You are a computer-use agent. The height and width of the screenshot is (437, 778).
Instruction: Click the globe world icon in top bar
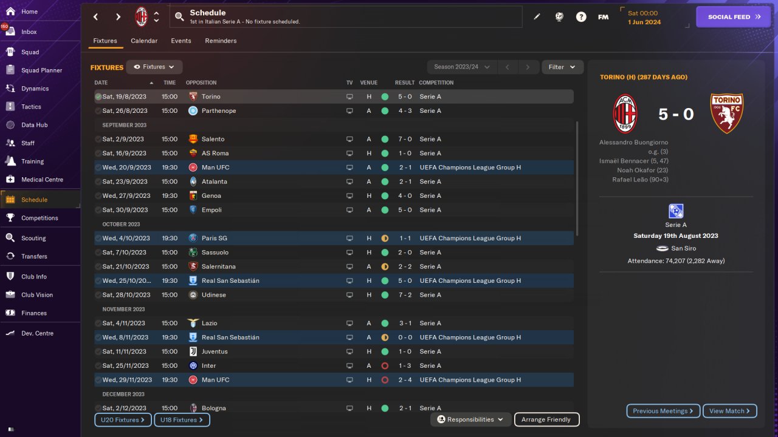pos(559,17)
